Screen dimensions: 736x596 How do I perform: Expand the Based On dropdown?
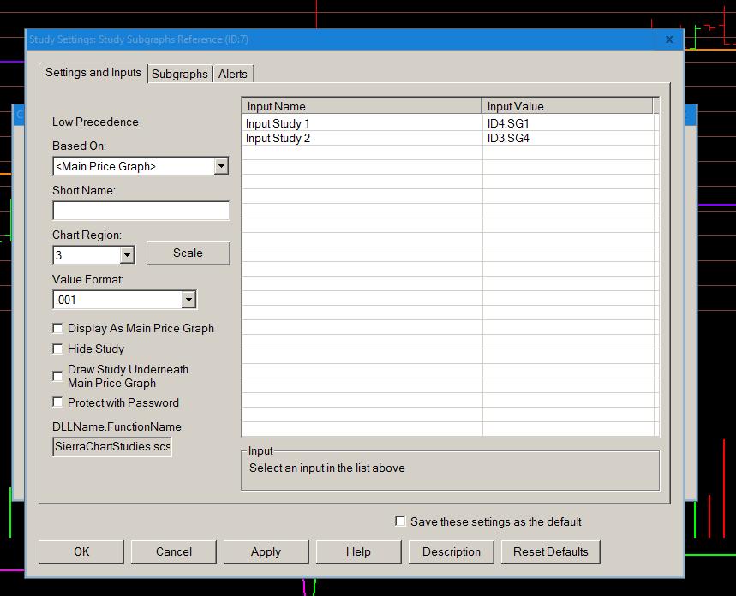pos(221,166)
